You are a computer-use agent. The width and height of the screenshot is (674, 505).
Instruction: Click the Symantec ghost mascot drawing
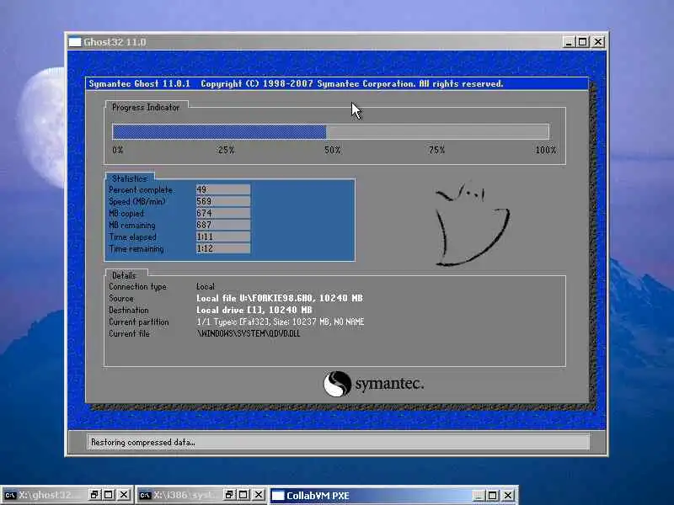click(x=472, y=224)
